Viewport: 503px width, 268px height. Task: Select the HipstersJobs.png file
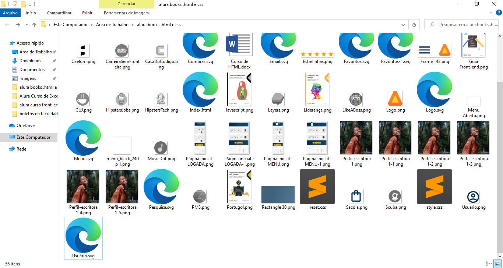click(x=122, y=99)
